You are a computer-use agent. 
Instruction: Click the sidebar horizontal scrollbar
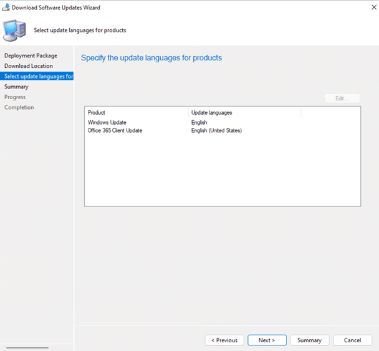(26, 347)
